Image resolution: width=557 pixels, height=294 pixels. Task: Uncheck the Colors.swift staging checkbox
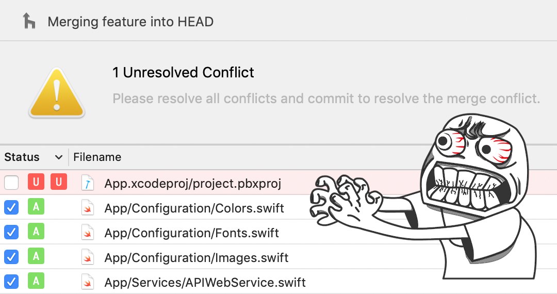point(11,207)
